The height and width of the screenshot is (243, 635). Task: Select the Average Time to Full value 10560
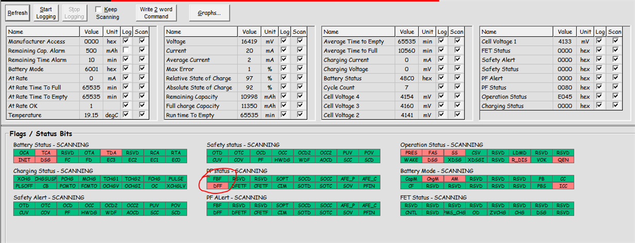pos(407,51)
